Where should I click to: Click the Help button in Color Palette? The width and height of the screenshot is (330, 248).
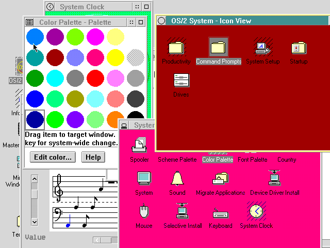pyautogui.click(x=93, y=157)
